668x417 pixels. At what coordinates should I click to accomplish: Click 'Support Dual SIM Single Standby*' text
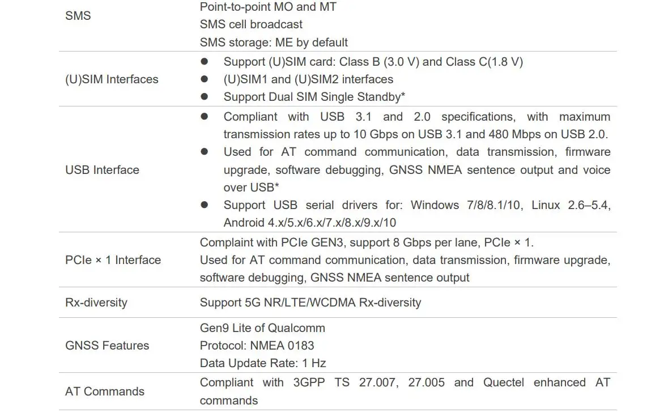click(314, 97)
